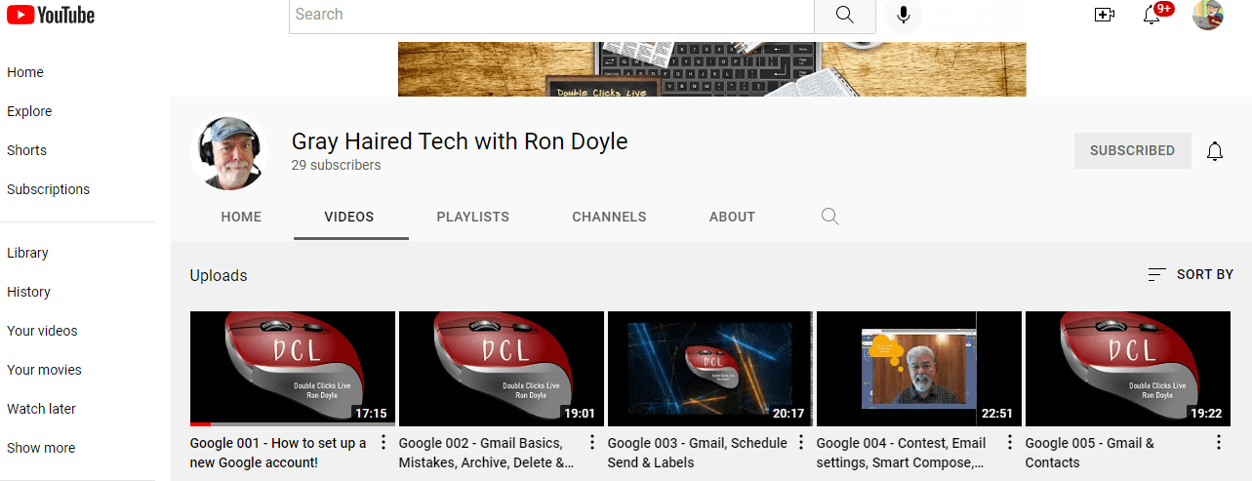Open Your videos in the sidebar
The image size is (1252, 481).
point(42,331)
